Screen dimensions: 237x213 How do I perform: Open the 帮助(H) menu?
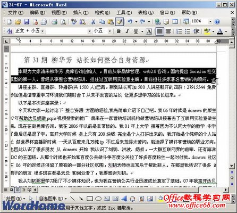(189, 13)
